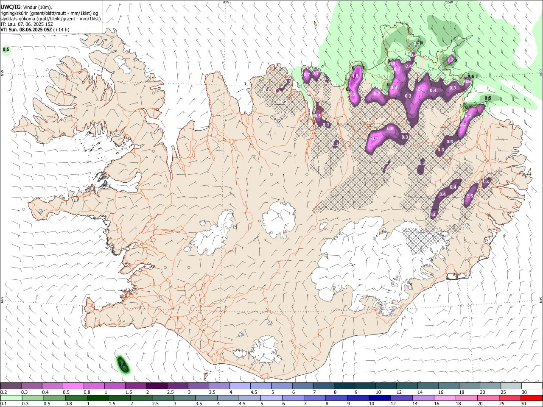Pick the rain legend swatch between 0.5 and 0.8
543x407 pixels.
tap(54, 398)
